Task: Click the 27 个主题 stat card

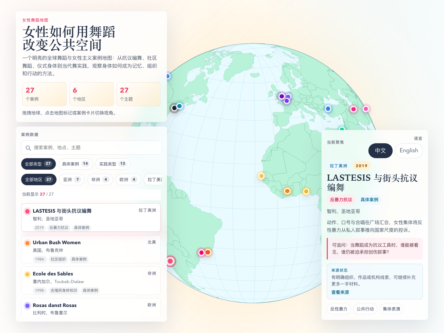Action: [139, 94]
